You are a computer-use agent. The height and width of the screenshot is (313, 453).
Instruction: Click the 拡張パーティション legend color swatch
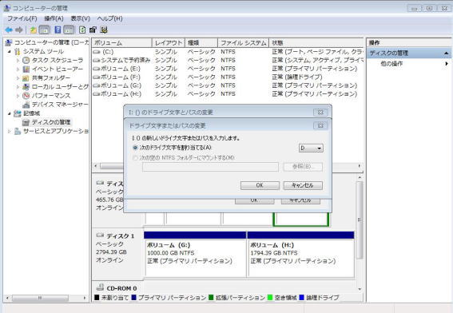[x=211, y=297]
